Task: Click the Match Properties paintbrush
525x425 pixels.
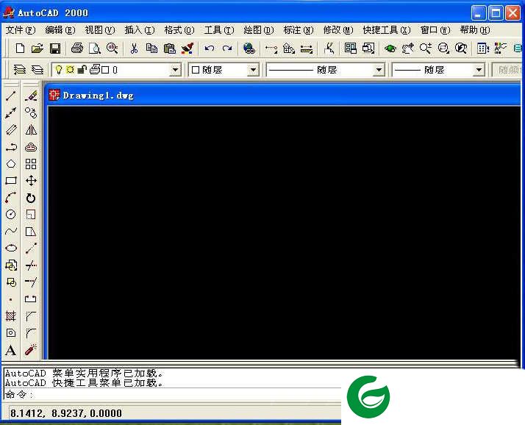Action: point(187,49)
